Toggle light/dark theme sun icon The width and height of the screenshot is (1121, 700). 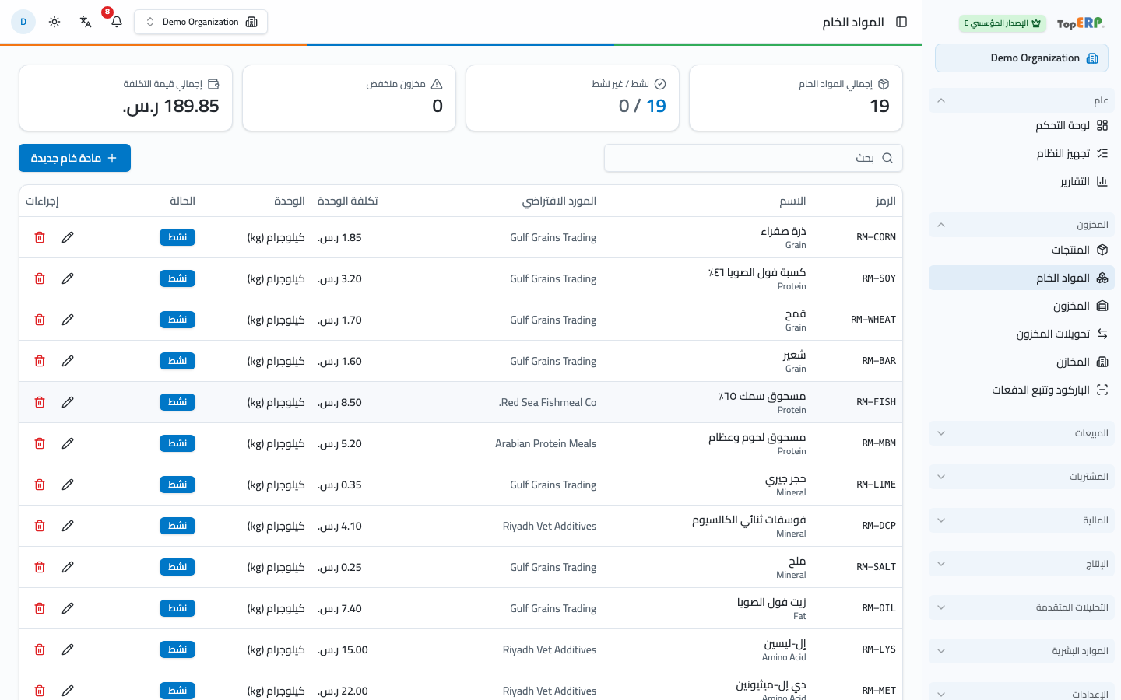point(54,22)
